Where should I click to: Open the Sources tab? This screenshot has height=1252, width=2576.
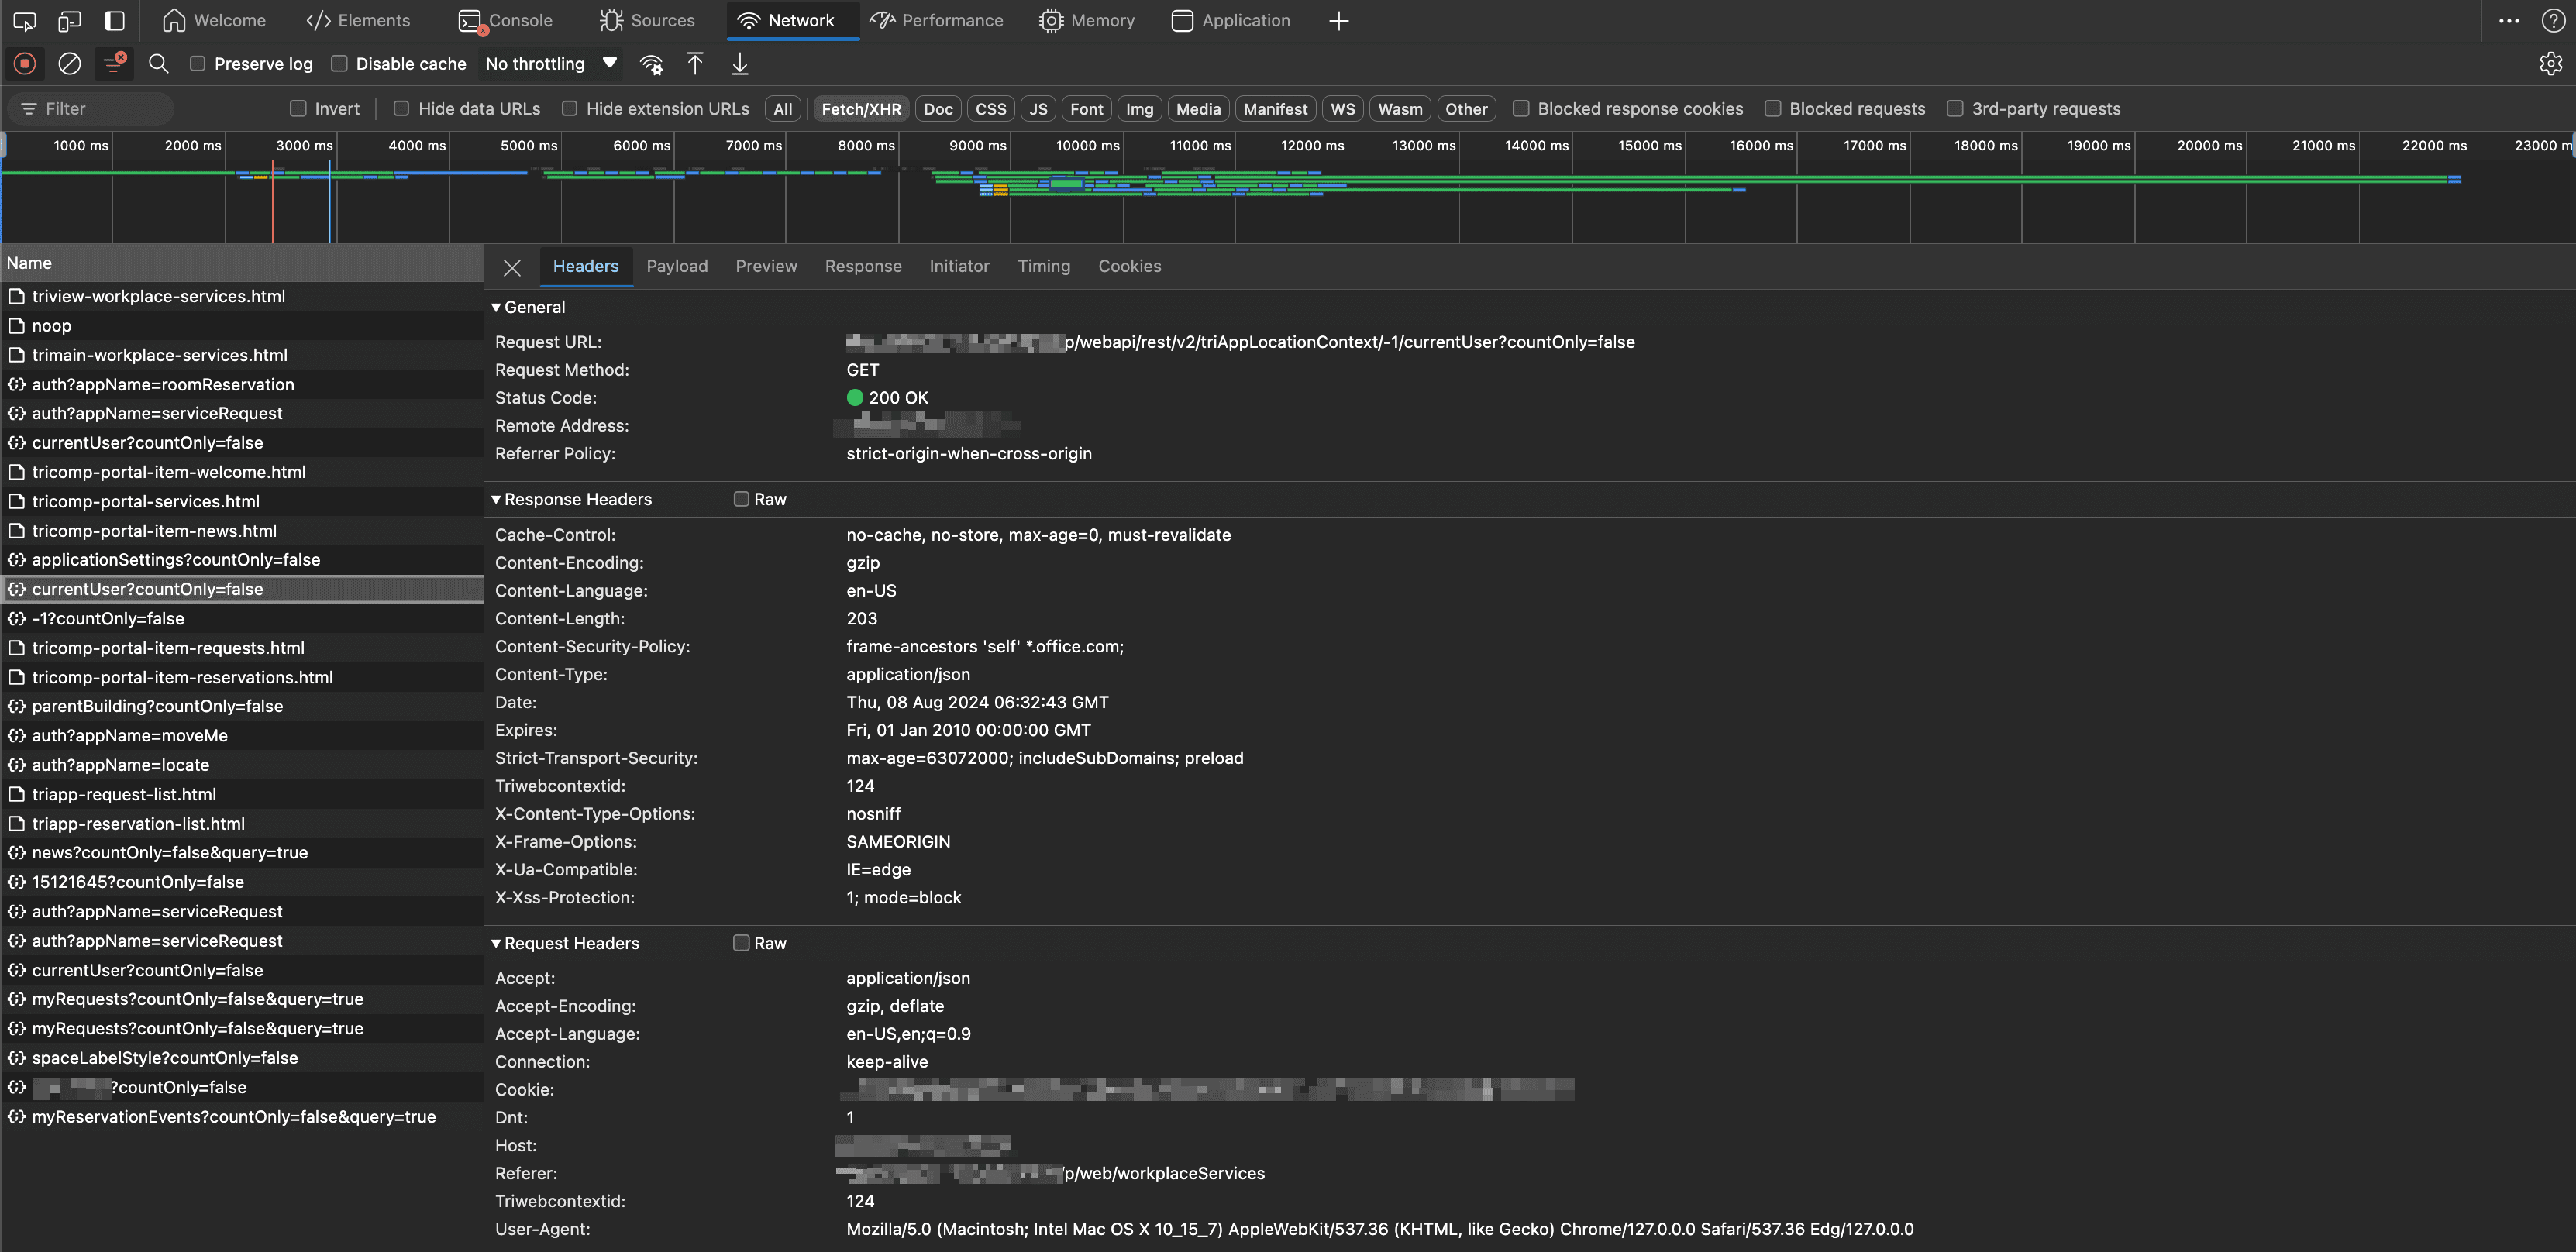click(647, 20)
